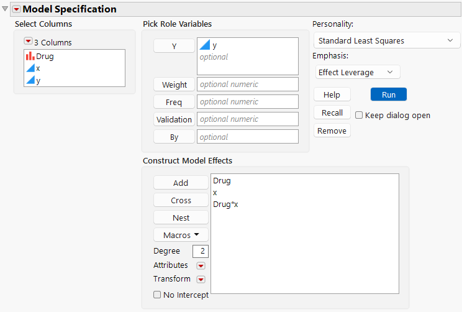The width and height of the screenshot is (462, 312).
Task: Click the Weight role button
Action: 174,85
